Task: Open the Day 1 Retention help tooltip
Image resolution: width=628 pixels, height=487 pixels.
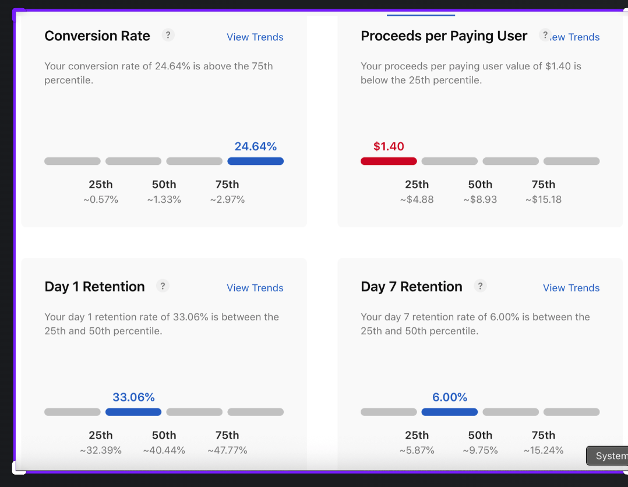Action: (x=163, y=285)
